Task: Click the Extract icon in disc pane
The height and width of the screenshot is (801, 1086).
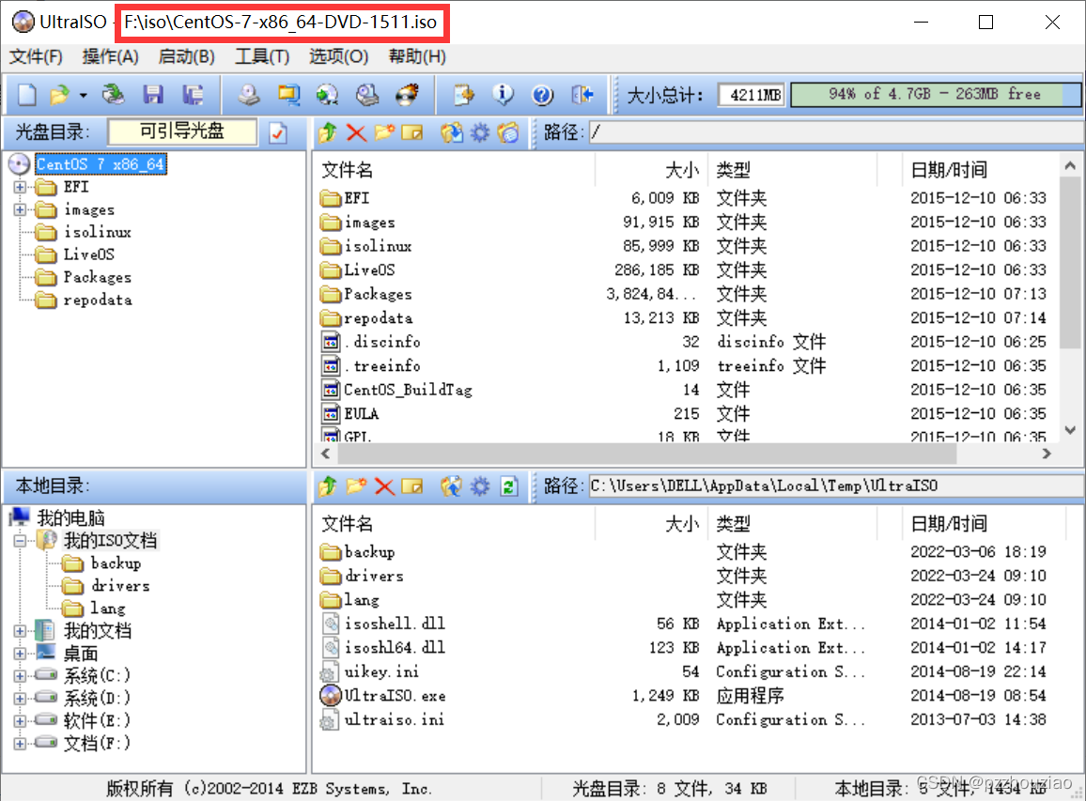Action: [452, 132]
